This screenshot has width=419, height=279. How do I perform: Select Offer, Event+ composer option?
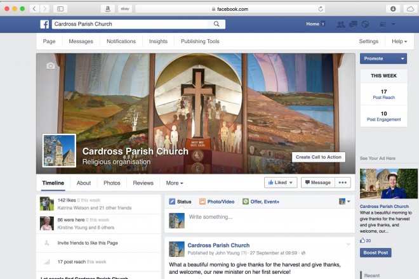click(261, 202)
